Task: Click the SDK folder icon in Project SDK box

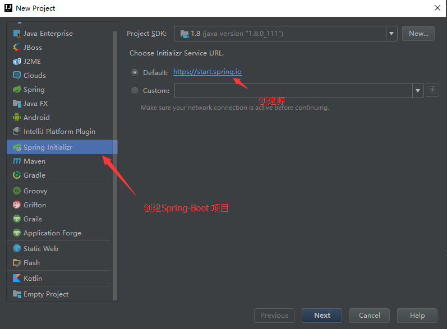Action: point(185,34)
